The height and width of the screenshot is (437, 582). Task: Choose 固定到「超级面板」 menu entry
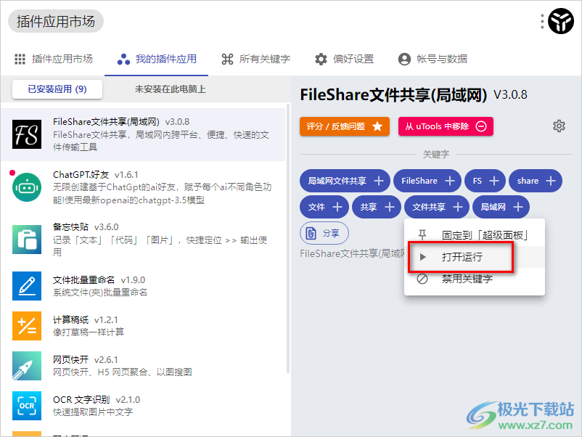pos(475,235)
